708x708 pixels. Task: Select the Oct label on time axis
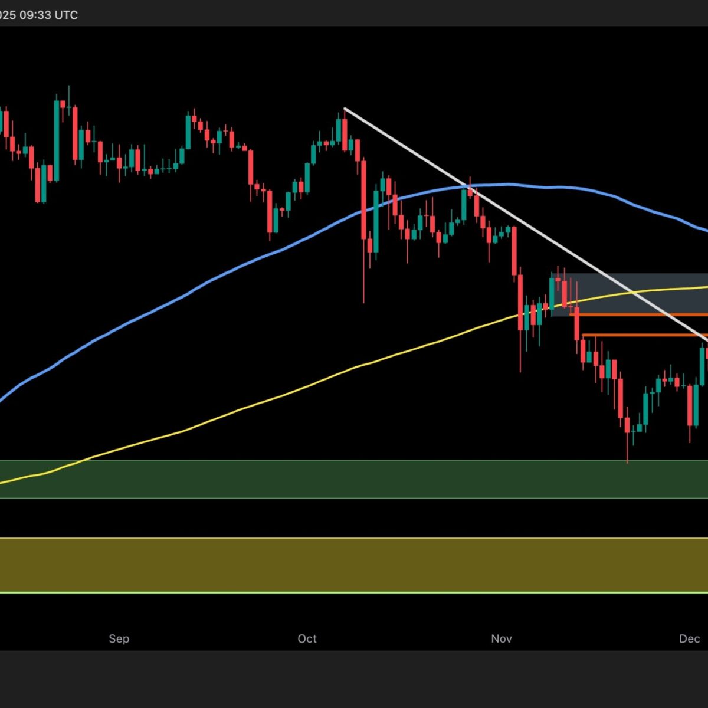307,638
